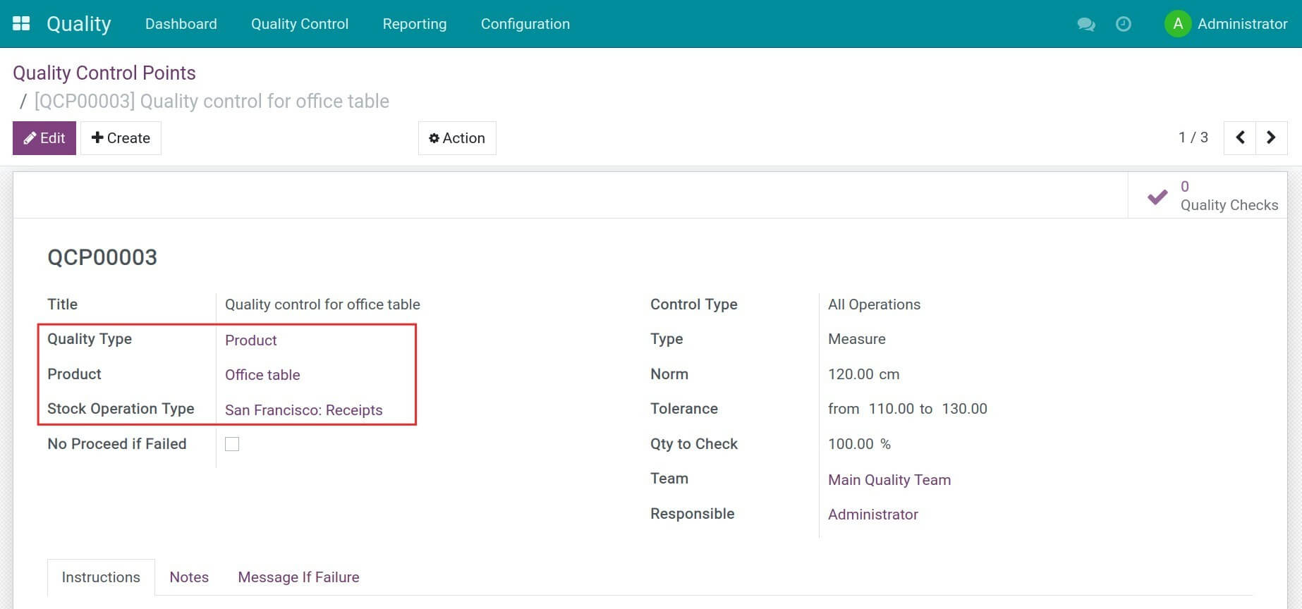Viewport: 1302px width, 609px height.
Task: Expand the Configuration menu
Action: (x=525, y=24)
